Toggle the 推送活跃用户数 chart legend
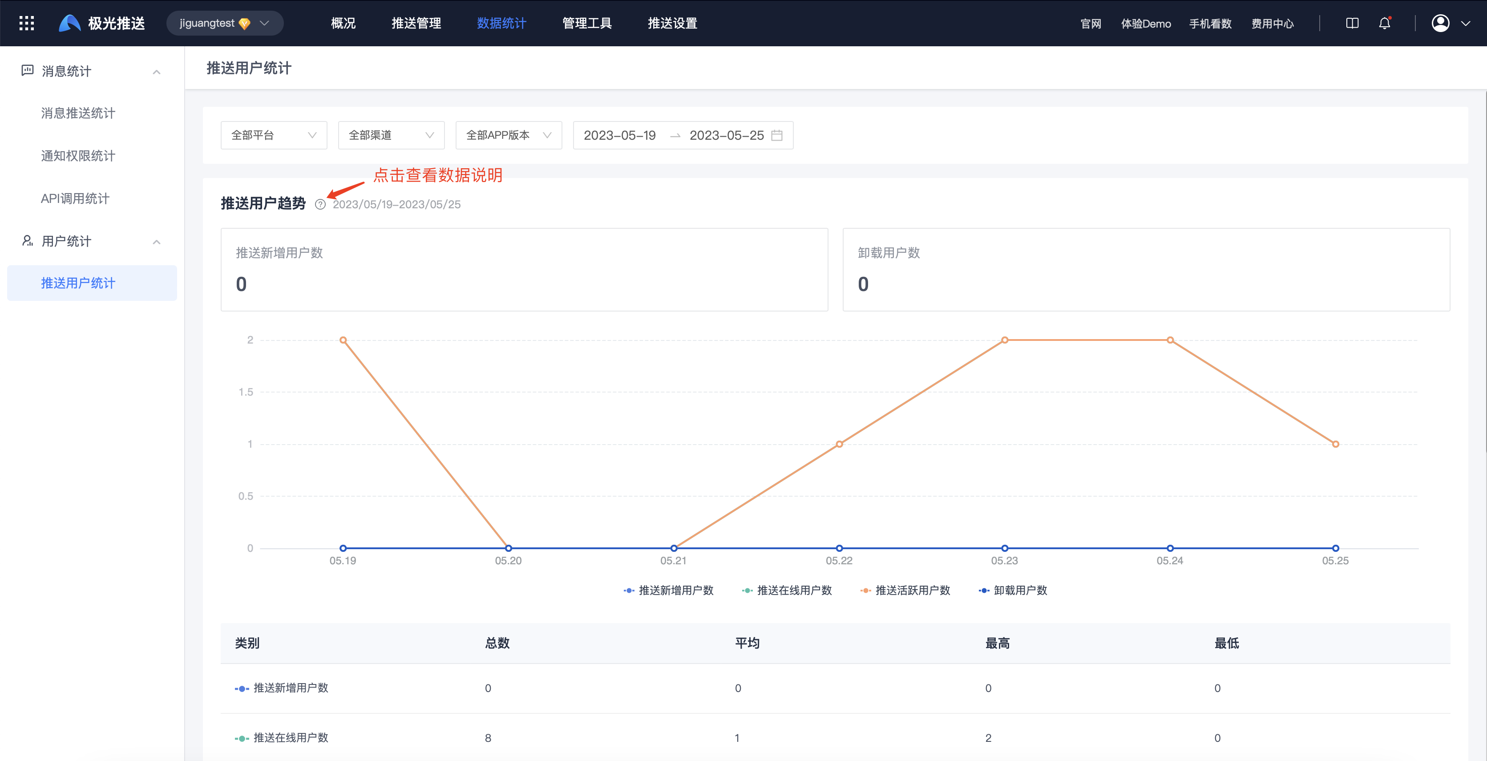The image size is (1487, 761). click(x=905, y=590)
